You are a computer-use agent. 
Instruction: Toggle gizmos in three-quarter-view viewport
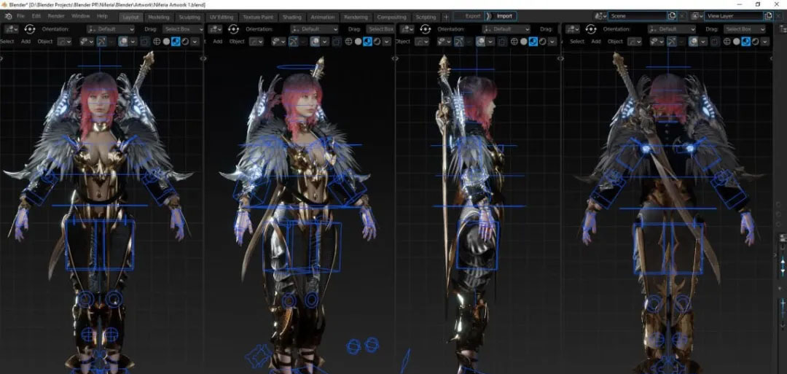[x=293, y=41]
